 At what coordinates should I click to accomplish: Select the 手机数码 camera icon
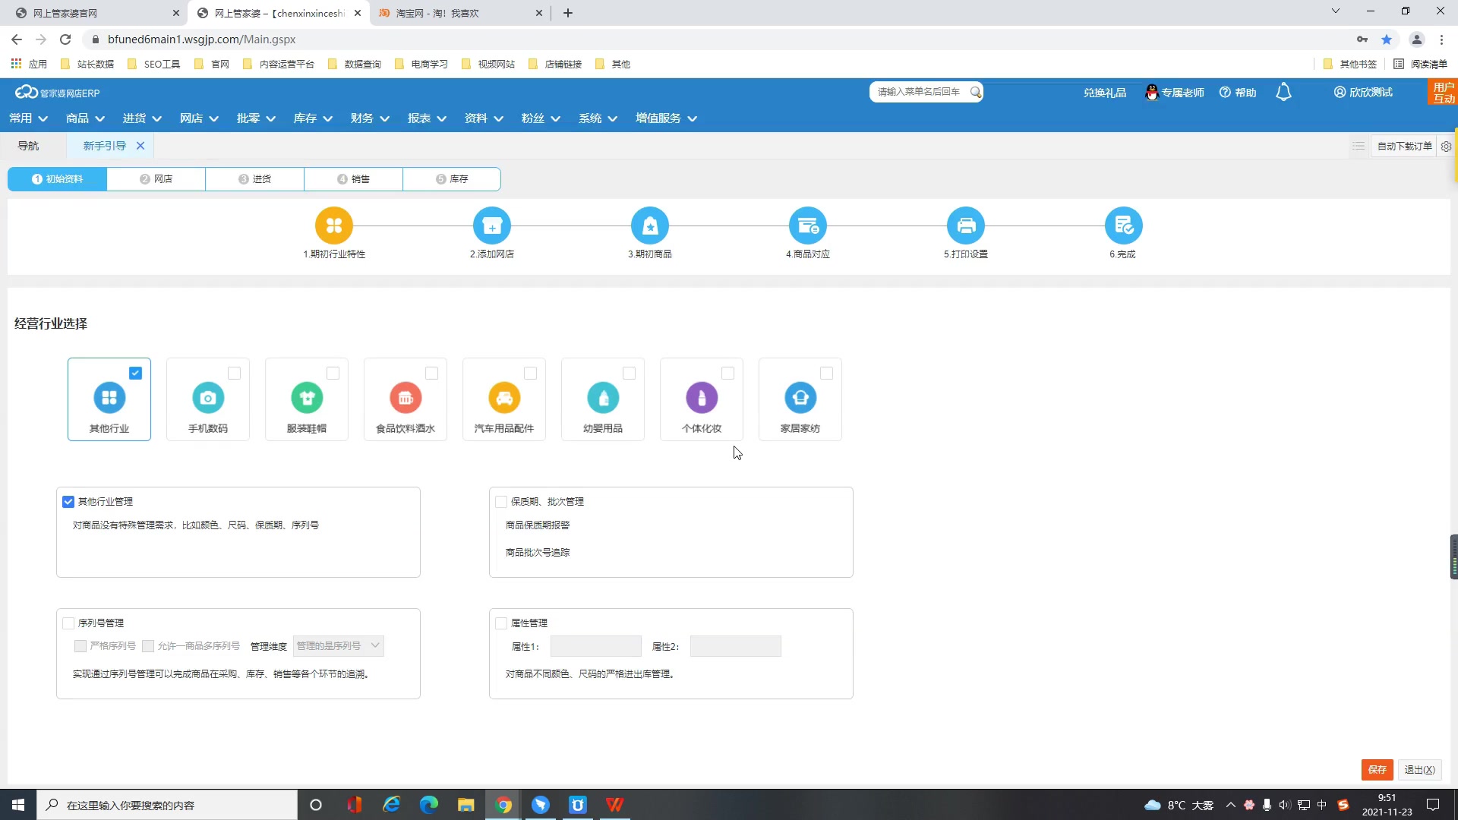(x=208, y=398)
